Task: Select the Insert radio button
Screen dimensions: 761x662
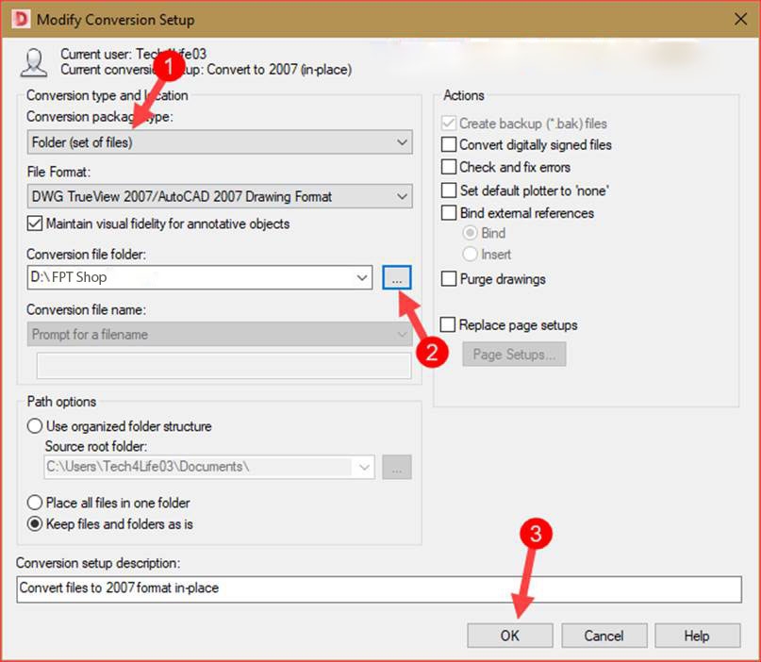Action: point(471,254)
